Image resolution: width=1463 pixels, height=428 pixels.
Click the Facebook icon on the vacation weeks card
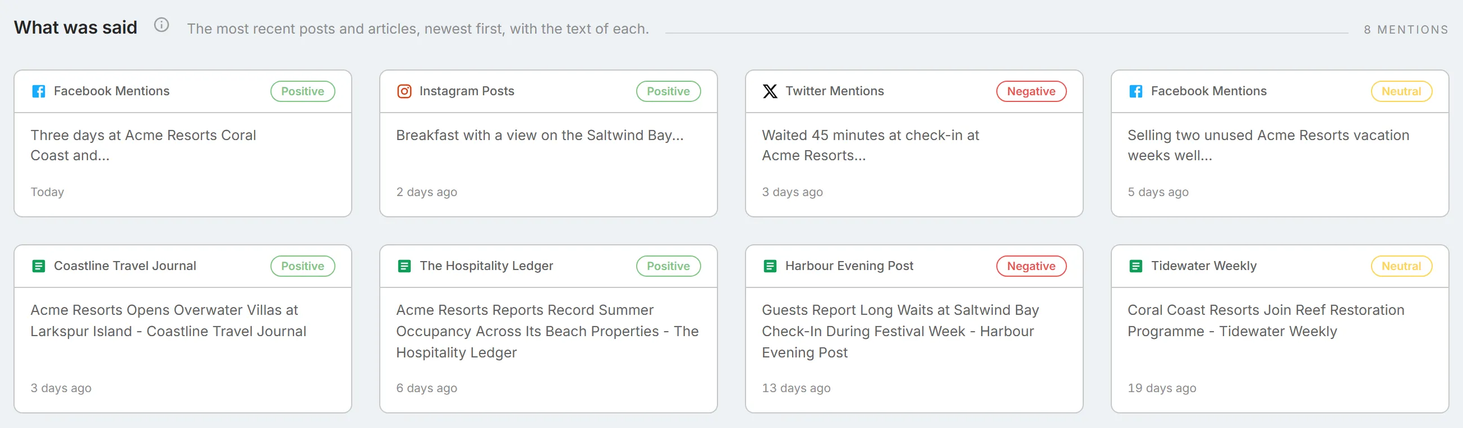point(1136,91)
